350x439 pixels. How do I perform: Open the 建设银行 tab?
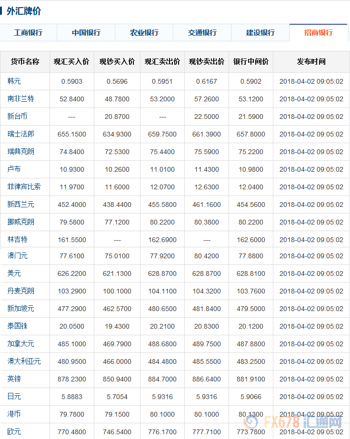pos(260,33)
